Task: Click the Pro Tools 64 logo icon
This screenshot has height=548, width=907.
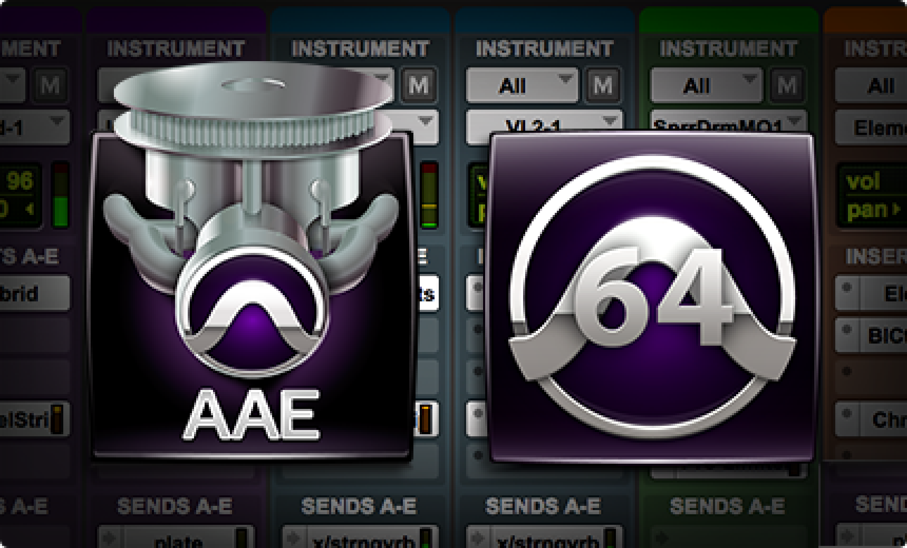Action: click(x=652, y=298)
